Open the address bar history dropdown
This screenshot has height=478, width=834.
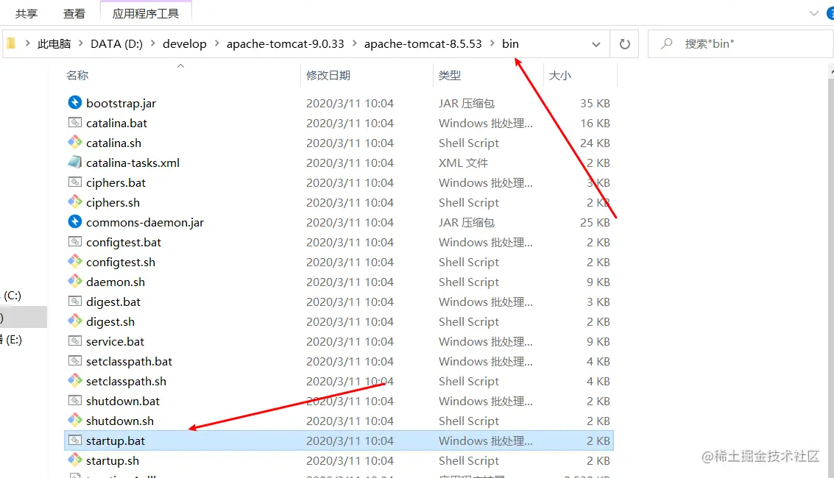[x=596, y=45]
